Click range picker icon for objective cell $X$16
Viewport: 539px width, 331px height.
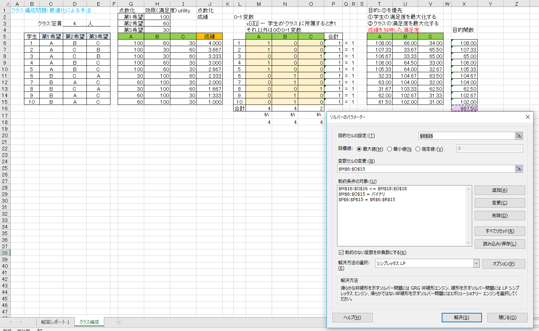(x=519, y=136)
